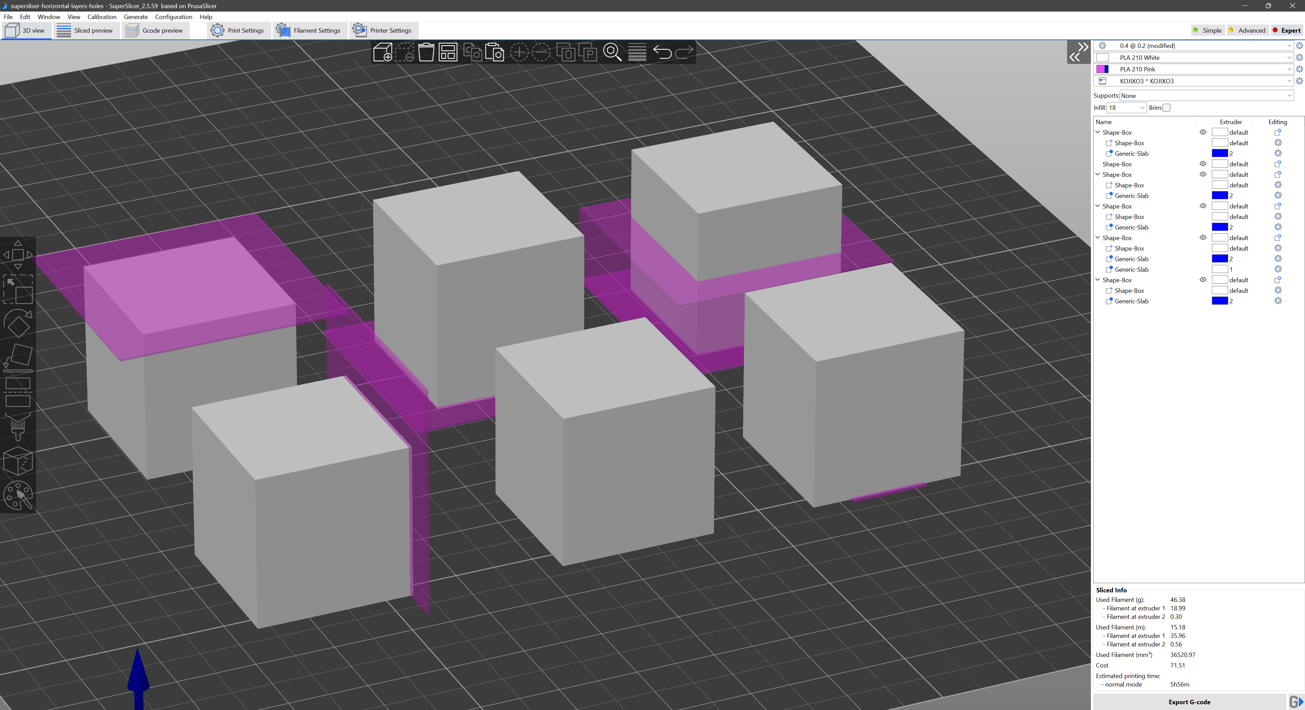This screenshot has height=710, width=1305.
Task: Activate the Arrange objects tool
Action: 448,52
